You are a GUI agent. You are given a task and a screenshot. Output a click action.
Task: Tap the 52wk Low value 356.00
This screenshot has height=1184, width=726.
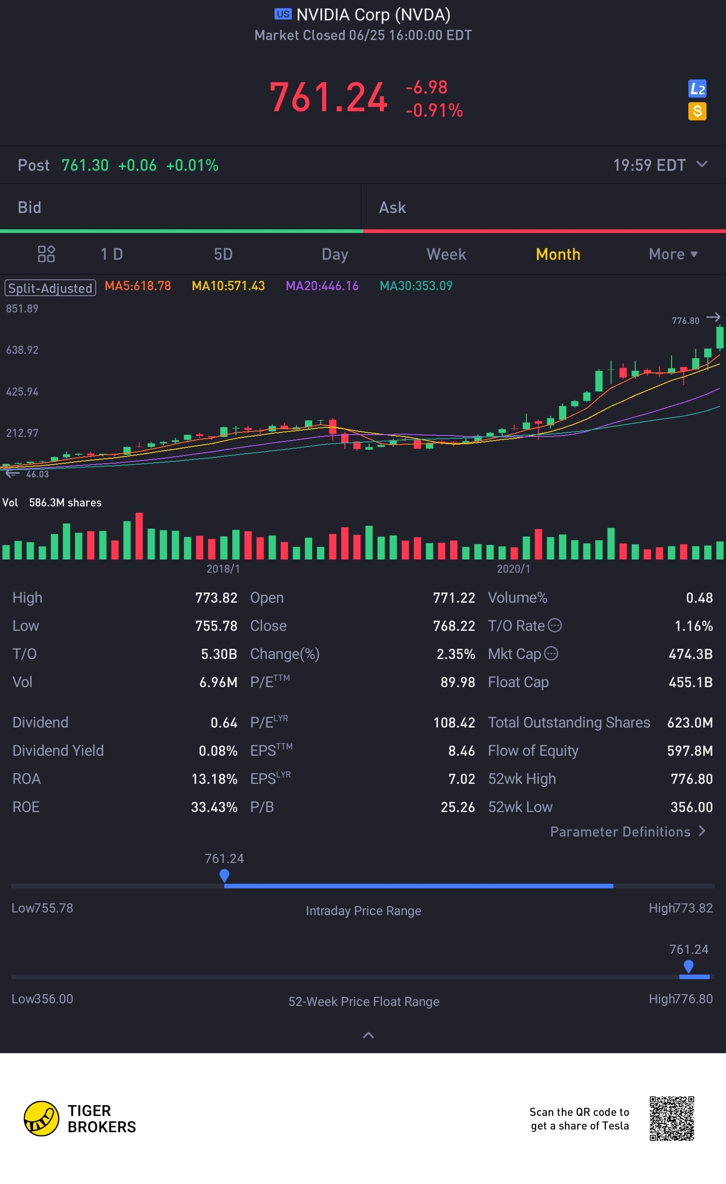point(692,807)
